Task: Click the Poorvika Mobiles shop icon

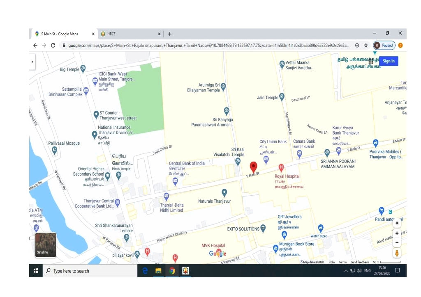Action: click(x=375, y=143)
